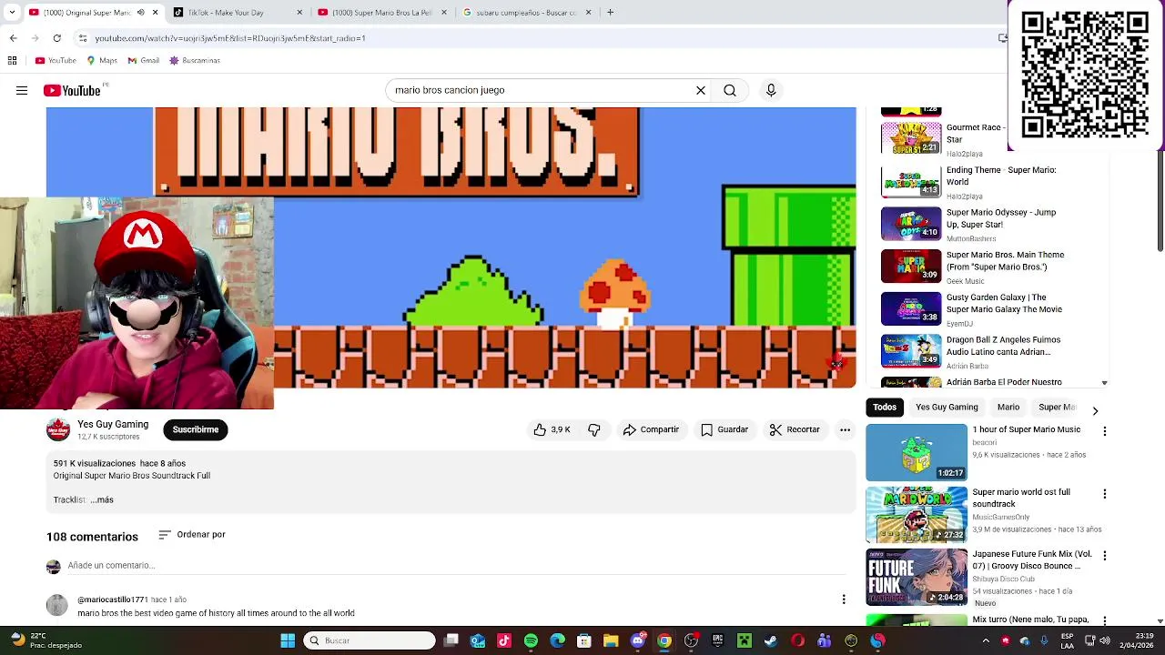Screen dimensions: 1165x655
Task: Open Minecraft from the taskbar
Action: pyautogui.click(x=745, y=640)
